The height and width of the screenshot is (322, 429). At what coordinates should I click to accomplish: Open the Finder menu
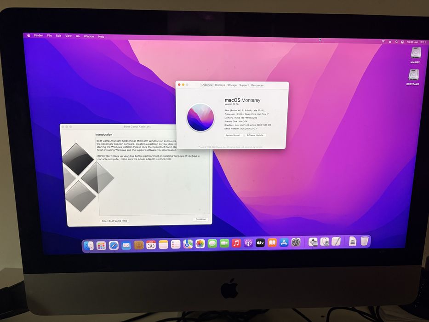coord(39,35)
